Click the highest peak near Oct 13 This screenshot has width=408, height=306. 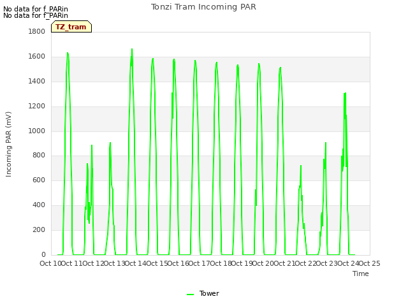tap(132, 49)
